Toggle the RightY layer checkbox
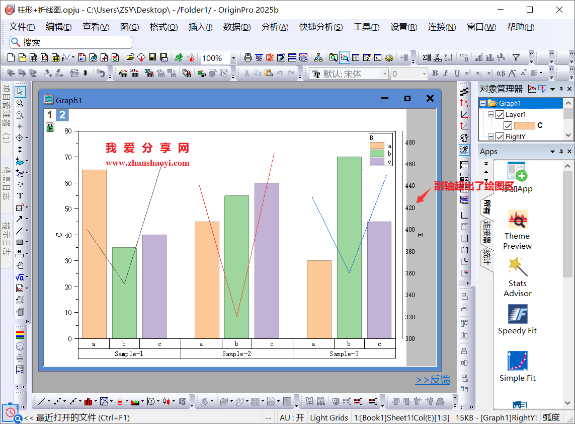This screenshot has width=575, height=424. [500, 136]
